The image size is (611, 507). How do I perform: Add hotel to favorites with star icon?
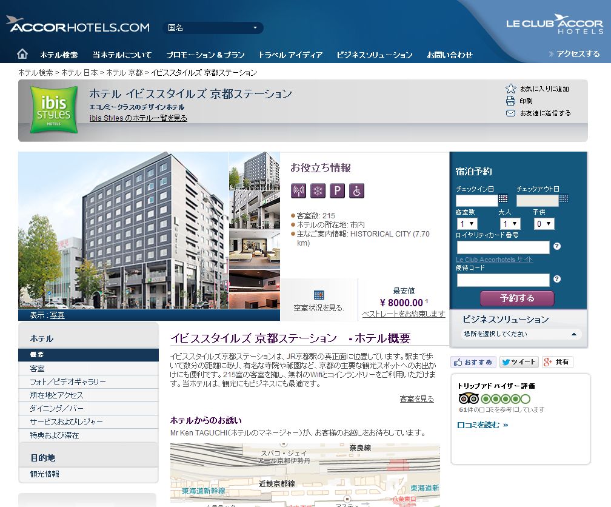[511, 89]
